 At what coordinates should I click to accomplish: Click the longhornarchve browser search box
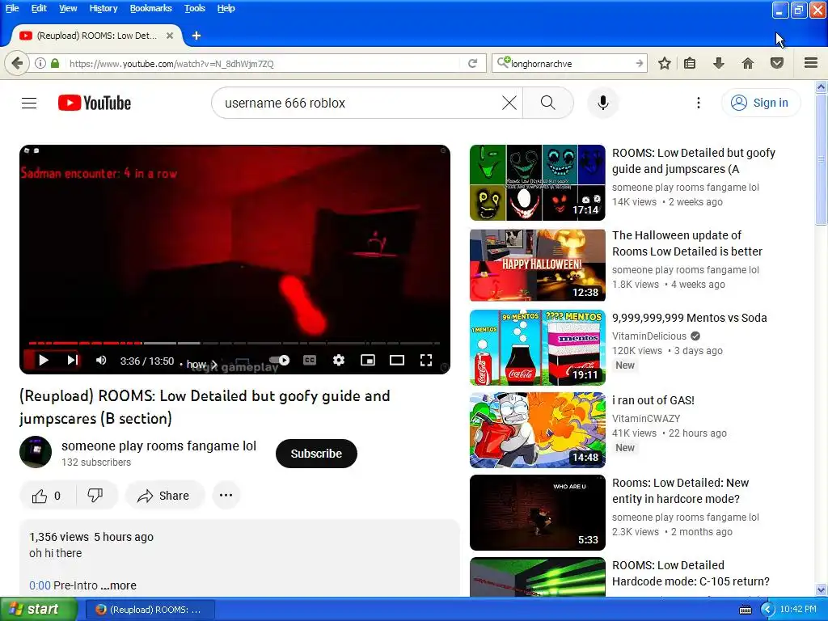(570, 63)
